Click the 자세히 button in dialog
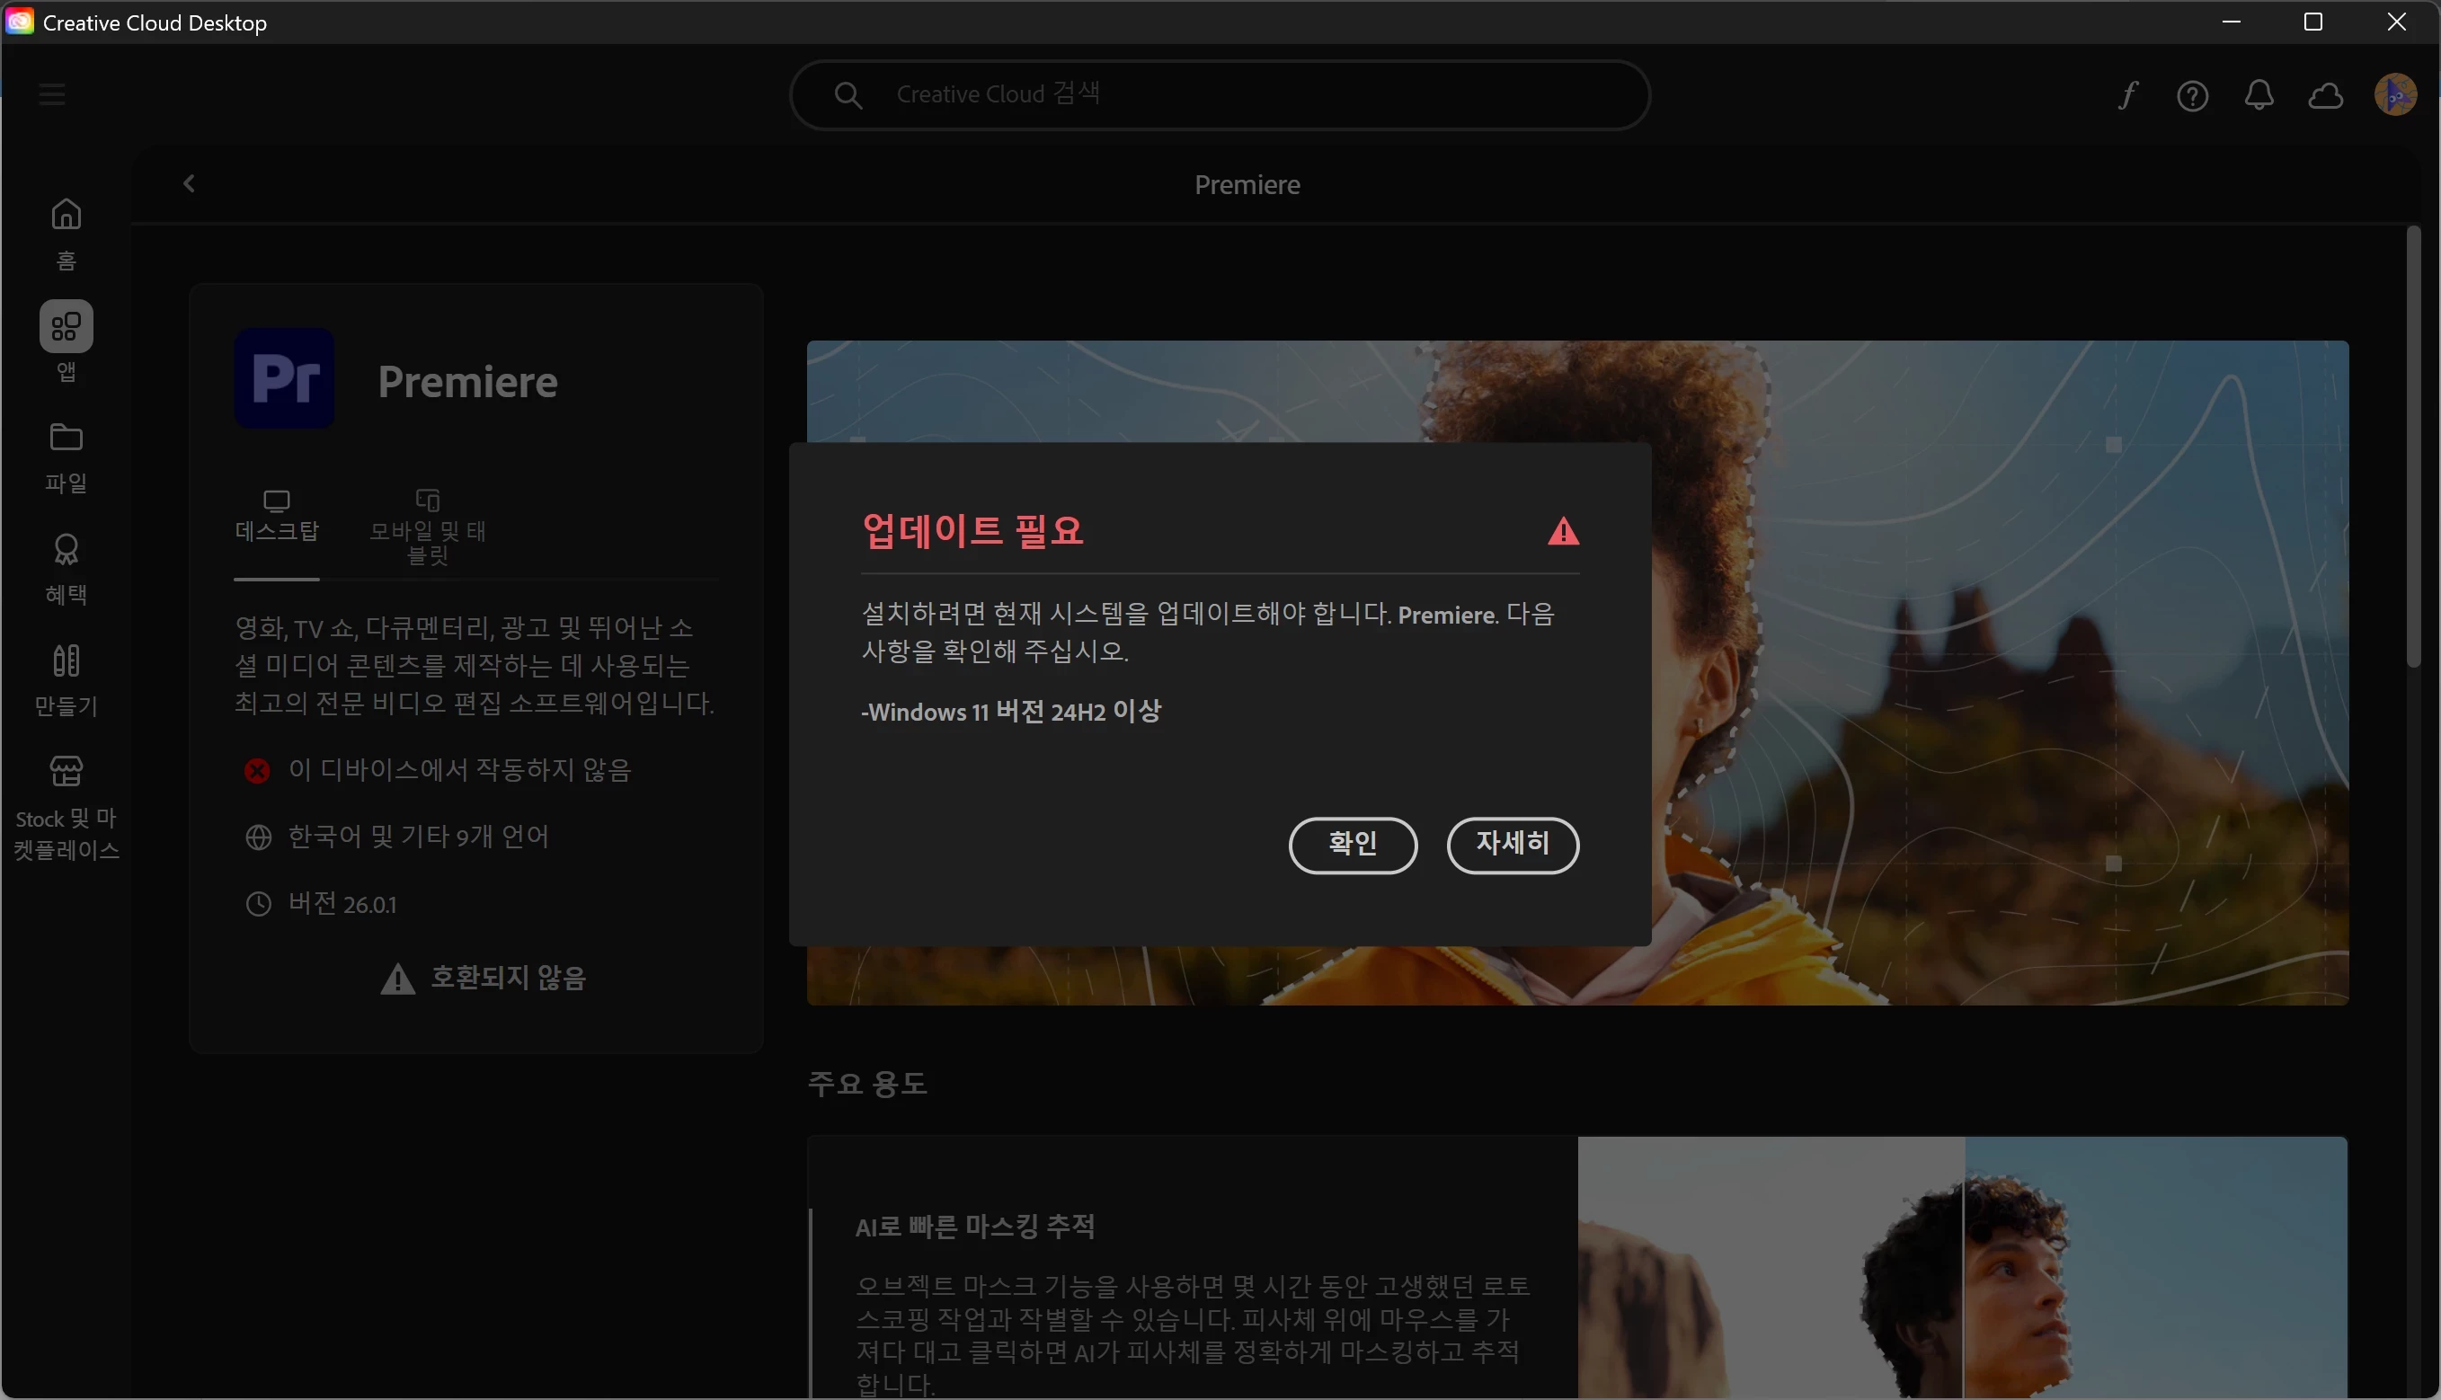2441x1400 pixels. (1513, 845)
